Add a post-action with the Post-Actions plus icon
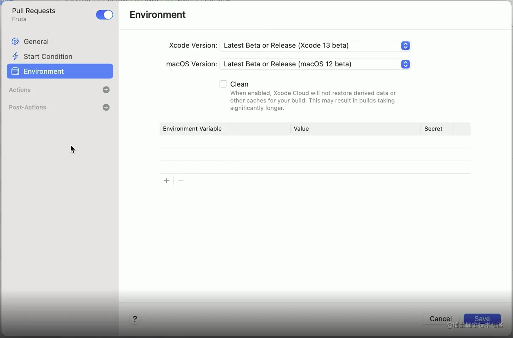The width and height of the screenshot is (513, 338). (106, 107)
